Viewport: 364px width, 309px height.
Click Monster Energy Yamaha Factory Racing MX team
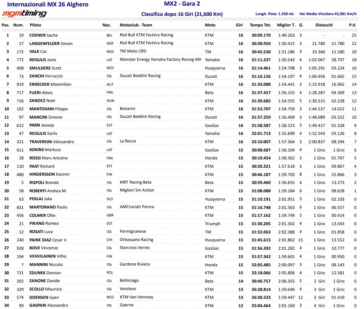pos(160,59)
